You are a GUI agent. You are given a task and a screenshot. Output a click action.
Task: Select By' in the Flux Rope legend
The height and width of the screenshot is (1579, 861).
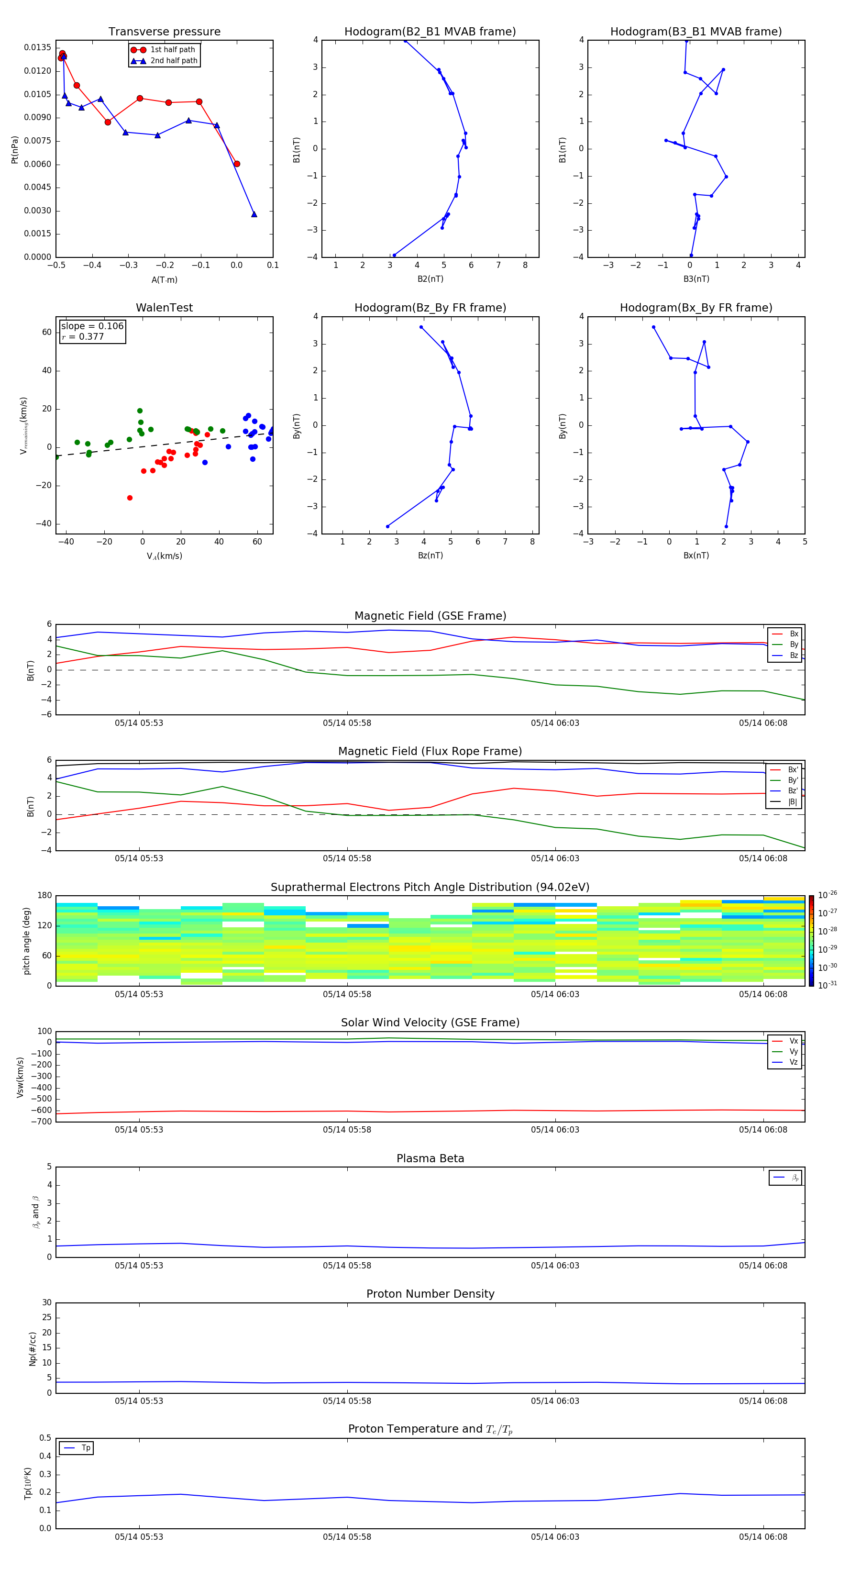coord(784,780)
